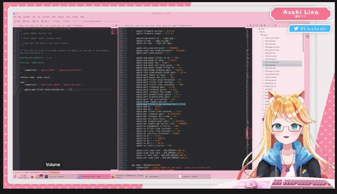Click the Save As toolbar button
The image size is (337, 194).
(x=46, y=21)
